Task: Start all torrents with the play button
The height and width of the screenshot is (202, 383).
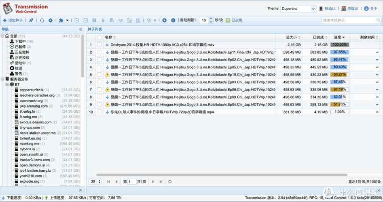Action: coord(164,20)
